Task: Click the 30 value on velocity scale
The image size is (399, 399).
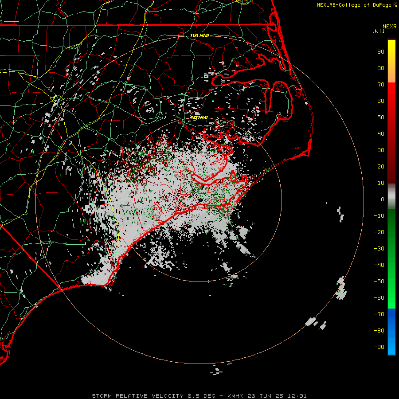Action: point(381,150)
